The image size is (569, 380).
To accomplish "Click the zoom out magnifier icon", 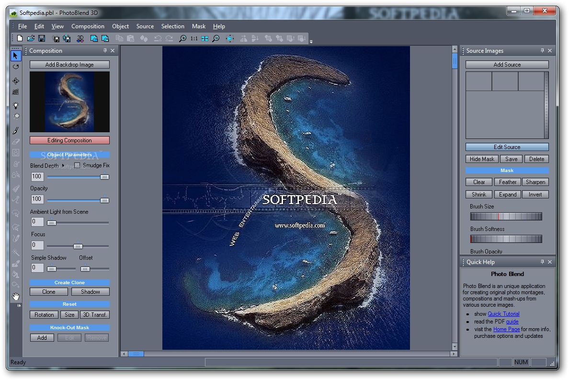I will [x=216, y=38].
